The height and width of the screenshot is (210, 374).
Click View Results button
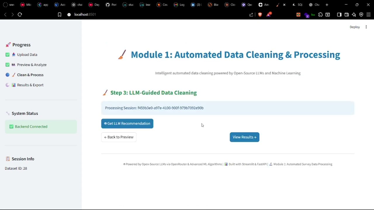coord(244,137)
